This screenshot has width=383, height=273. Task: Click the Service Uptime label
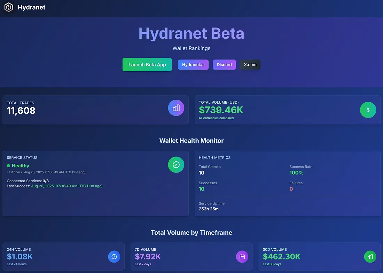click(x=212, y=203)
